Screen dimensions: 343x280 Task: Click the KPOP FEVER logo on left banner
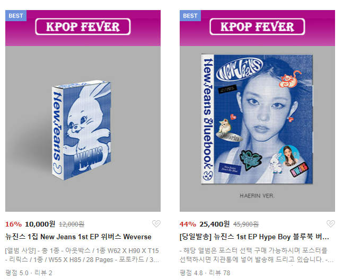click(83, 26)
